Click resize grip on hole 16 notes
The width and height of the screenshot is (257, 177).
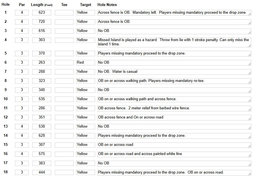point(250,155)
